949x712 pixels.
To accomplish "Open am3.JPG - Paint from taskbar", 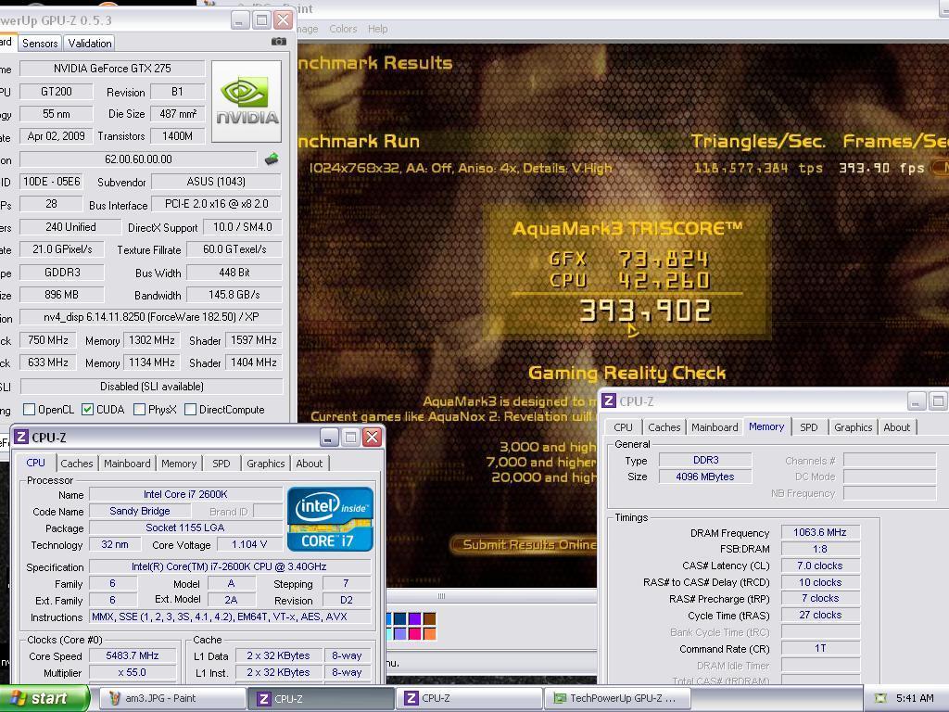I will [x=171, y=699].
